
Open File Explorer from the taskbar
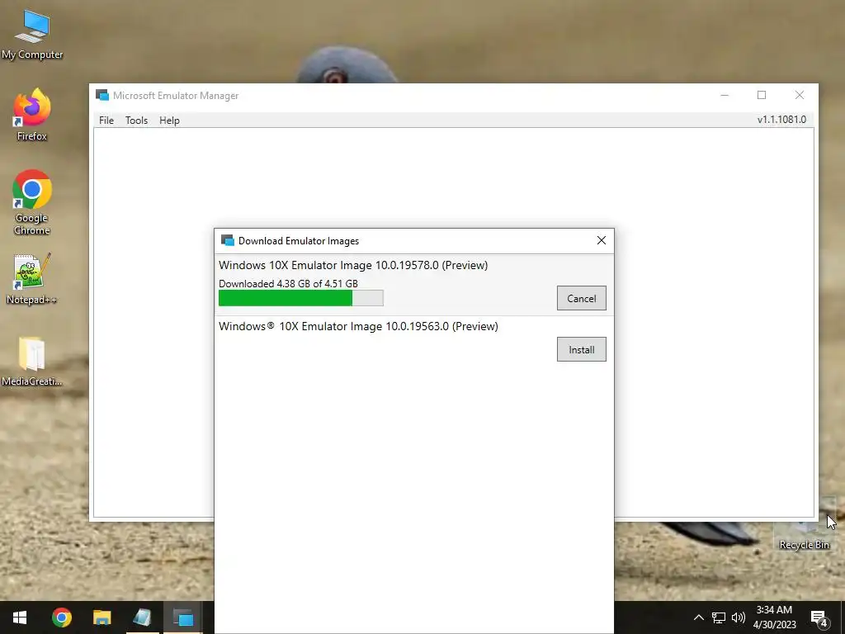pyautogui.click(x=101, y=617)
